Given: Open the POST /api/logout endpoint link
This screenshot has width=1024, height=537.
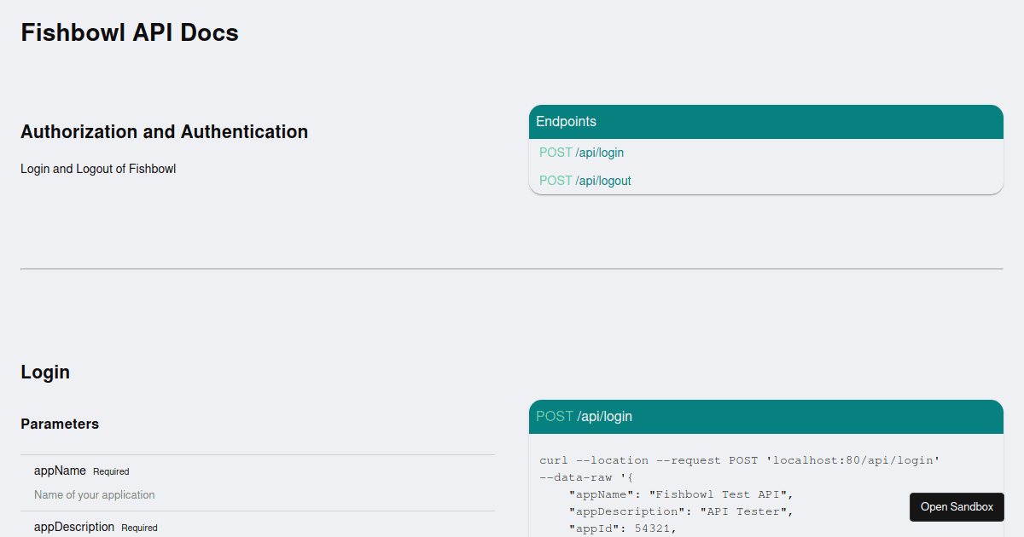Looking at the screenshot, I should click(584, 180).
